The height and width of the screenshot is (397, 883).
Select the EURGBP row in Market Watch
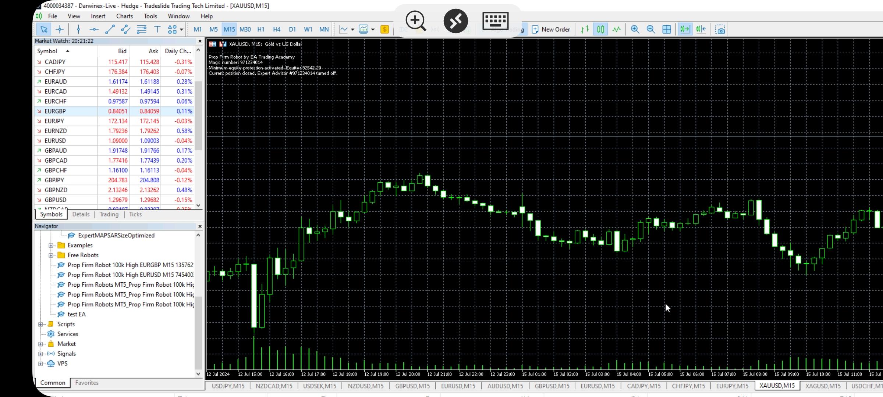114,111
